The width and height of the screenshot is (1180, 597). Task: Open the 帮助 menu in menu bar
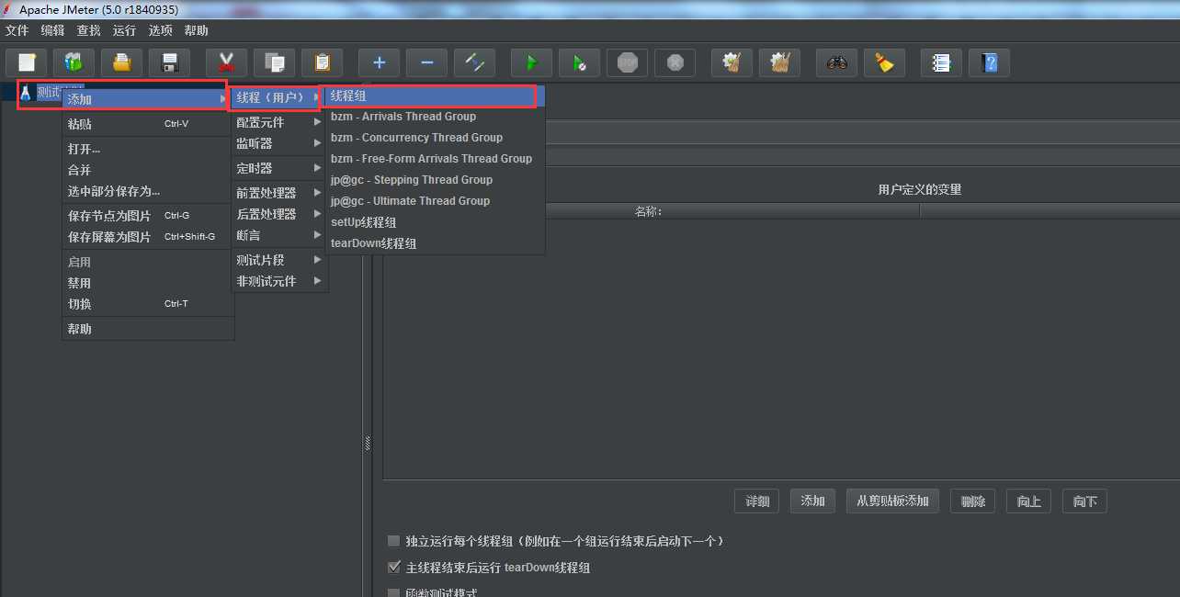pos(197,30)
